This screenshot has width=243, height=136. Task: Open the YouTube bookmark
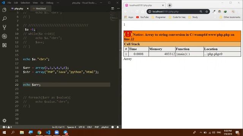[x=142, y=17]
